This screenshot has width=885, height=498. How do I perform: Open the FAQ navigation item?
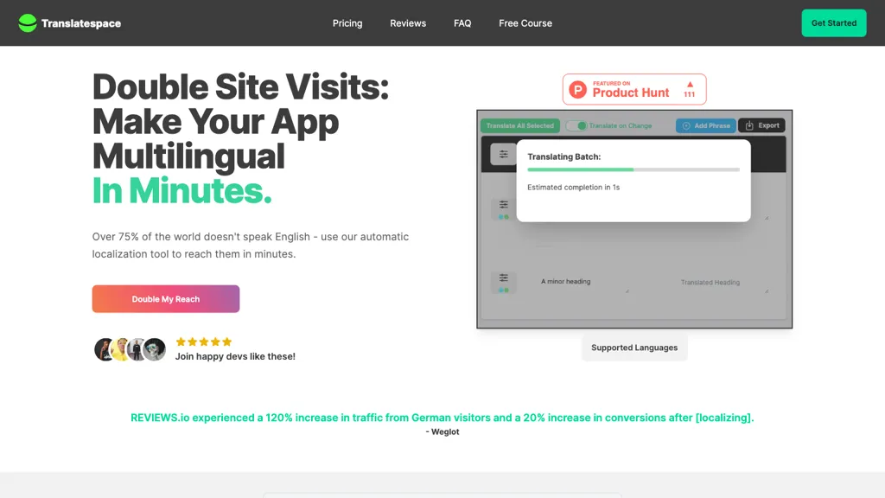(462, 23)
